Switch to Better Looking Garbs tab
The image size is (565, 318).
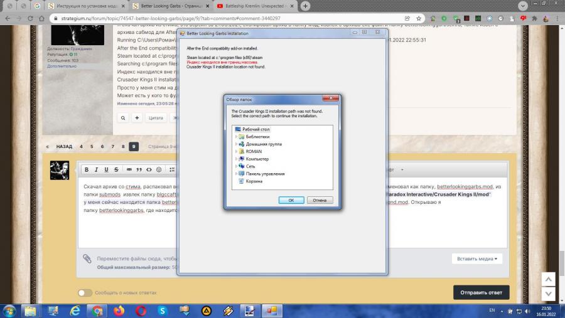coord(171,6)
